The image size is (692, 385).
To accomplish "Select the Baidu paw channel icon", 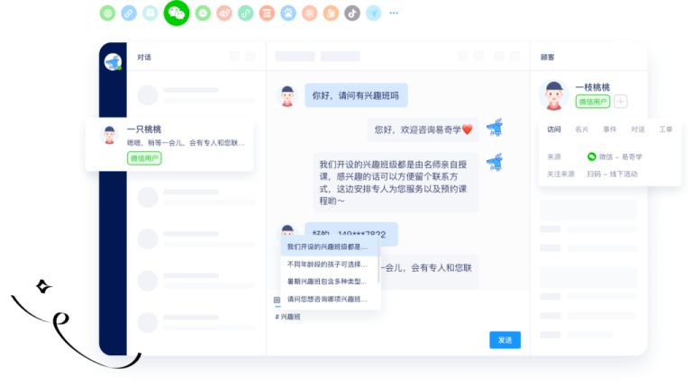I will (x=288, y=13).
